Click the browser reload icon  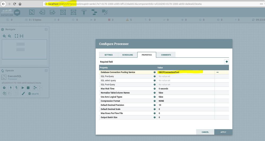tap(15, 4)
